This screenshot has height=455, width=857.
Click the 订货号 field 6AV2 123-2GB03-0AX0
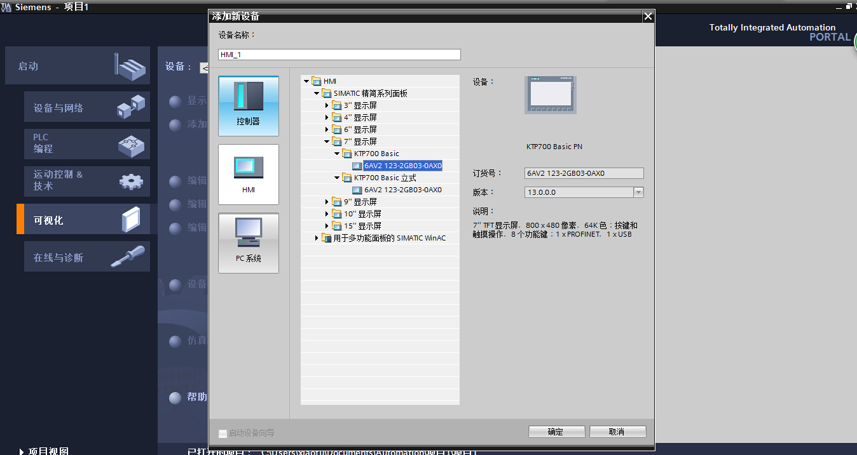[x=584, y=173]
